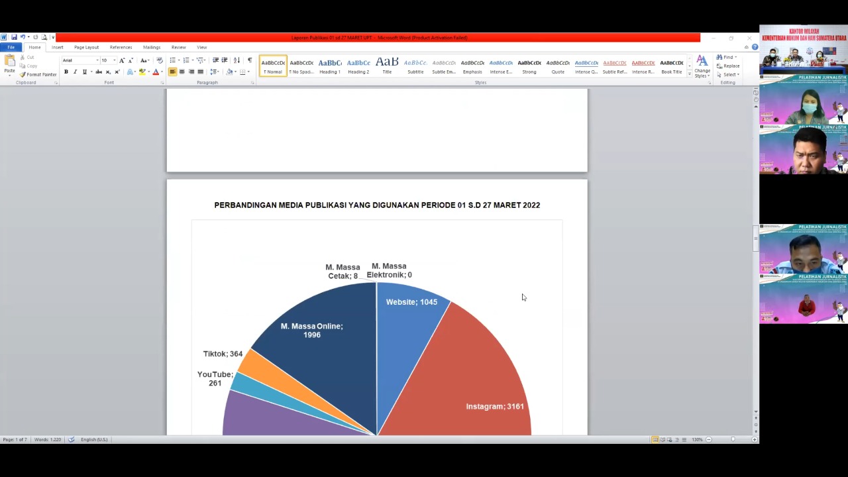The width and height of the screenshot is (848, 477).
Task: Apply the No Spacing style
Action: [301, 66]
